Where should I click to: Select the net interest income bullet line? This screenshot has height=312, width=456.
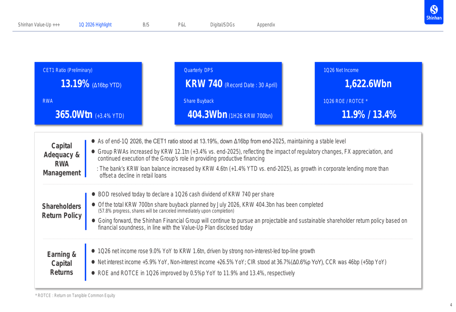coord(242,262)
